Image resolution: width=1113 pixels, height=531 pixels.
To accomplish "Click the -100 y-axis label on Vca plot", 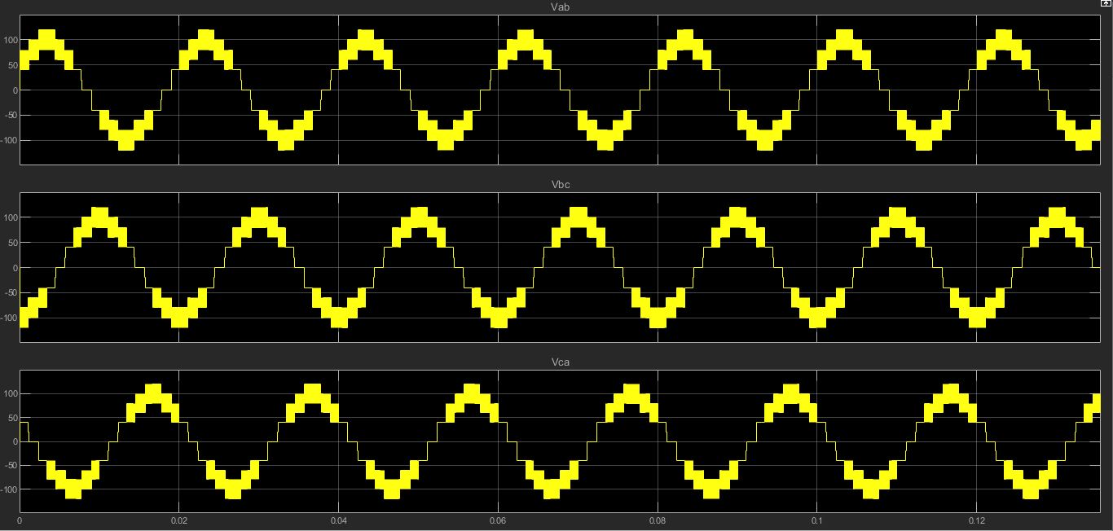I will [x=9, y=489].
